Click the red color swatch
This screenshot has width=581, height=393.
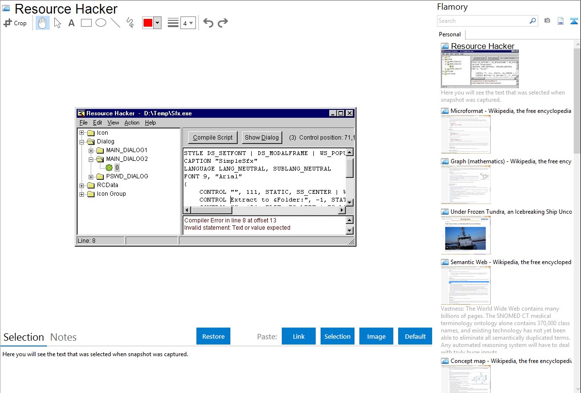[148, 23]
